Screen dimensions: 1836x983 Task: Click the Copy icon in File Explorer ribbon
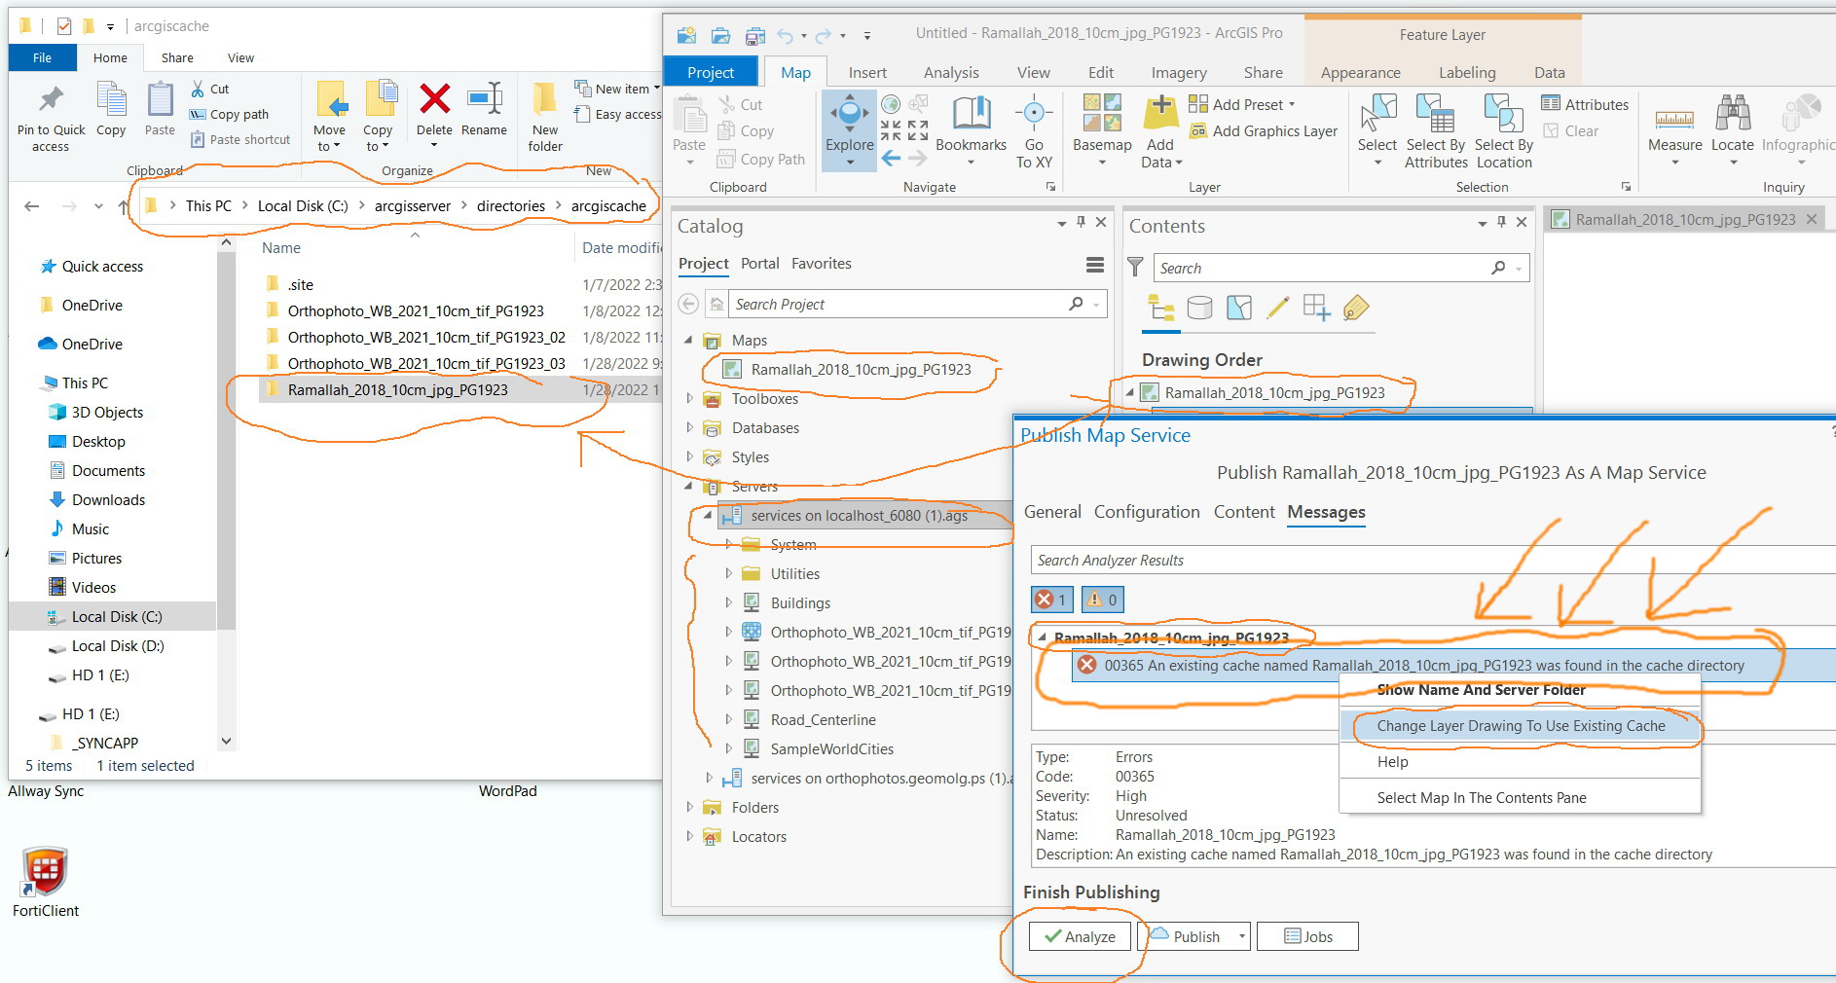110,107
